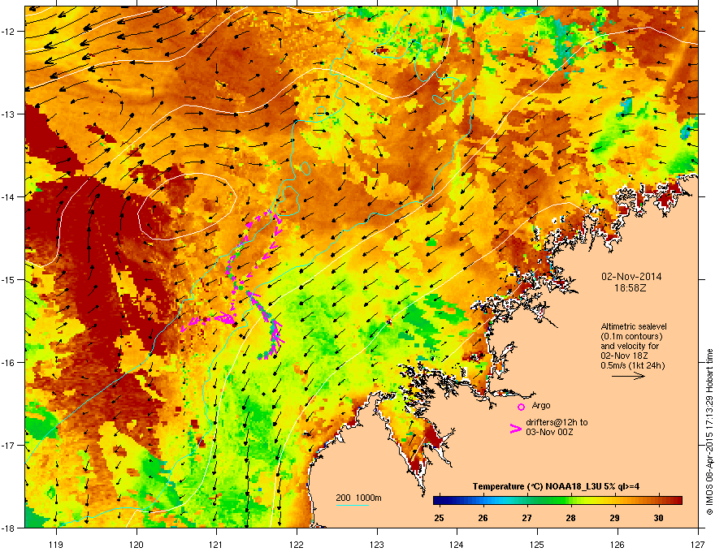Screen dimensions: 715x552
Task: Click the longitude axis label 126
Action: pos(617,544)
